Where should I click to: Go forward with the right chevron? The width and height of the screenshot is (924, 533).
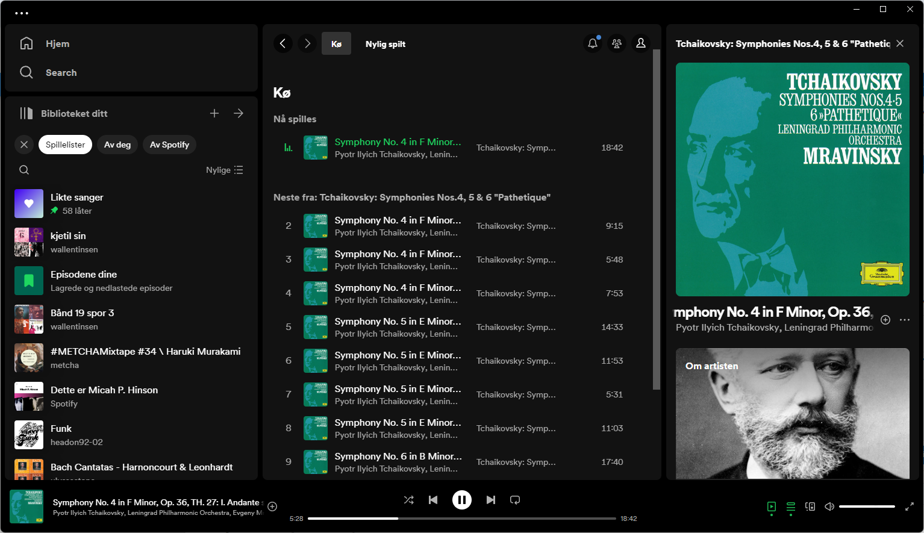coord(307,43)
